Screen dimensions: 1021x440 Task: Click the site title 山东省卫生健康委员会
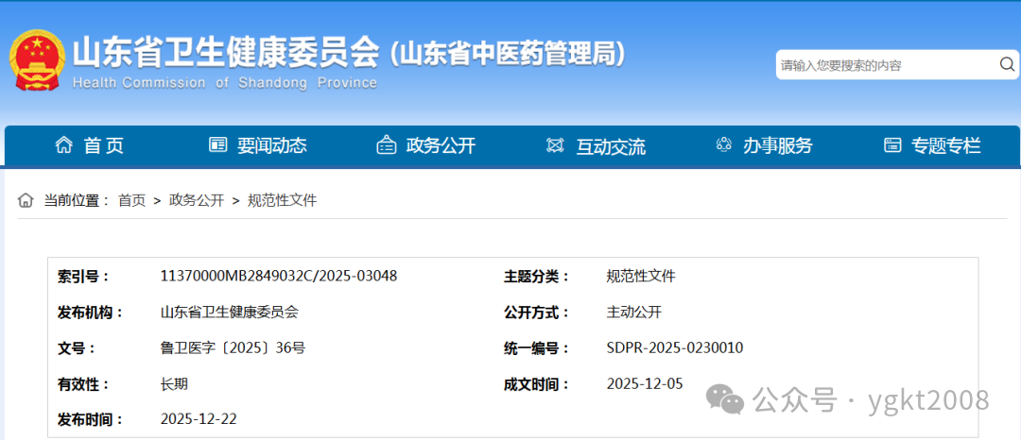(x=225, y=53)
